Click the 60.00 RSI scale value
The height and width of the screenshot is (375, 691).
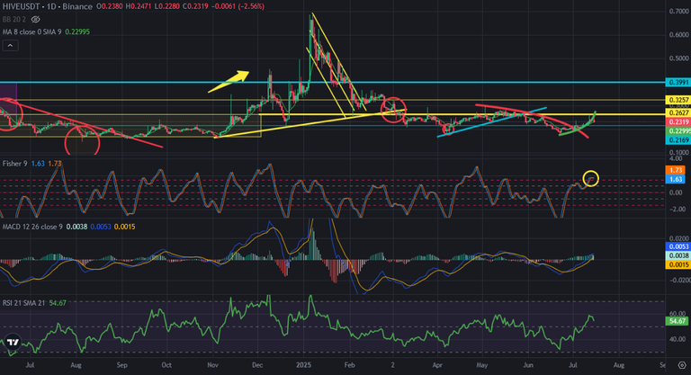(x=678, y=314)
